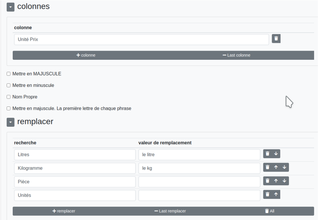This screenshot has height=220, width=318.
Task: Move the Unités row up
Action: [x=276, y=194]
